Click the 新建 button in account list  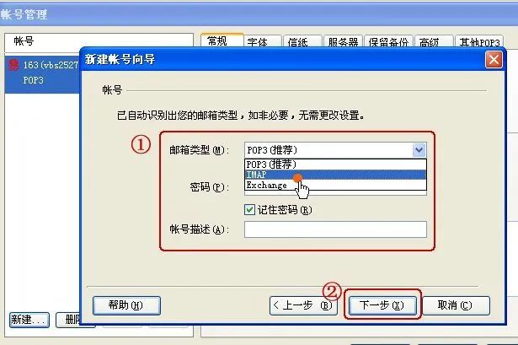[29, 320]
